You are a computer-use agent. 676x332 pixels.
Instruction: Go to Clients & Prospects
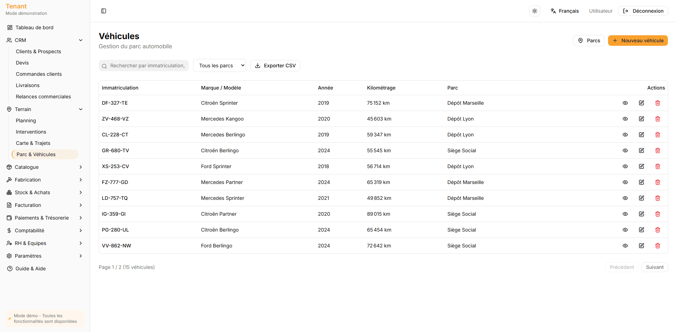38,51
